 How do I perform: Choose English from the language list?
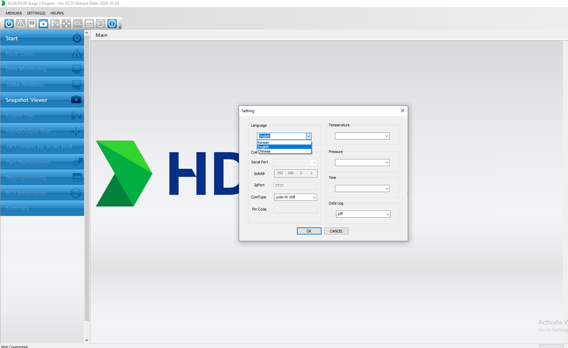click(284, 147)
